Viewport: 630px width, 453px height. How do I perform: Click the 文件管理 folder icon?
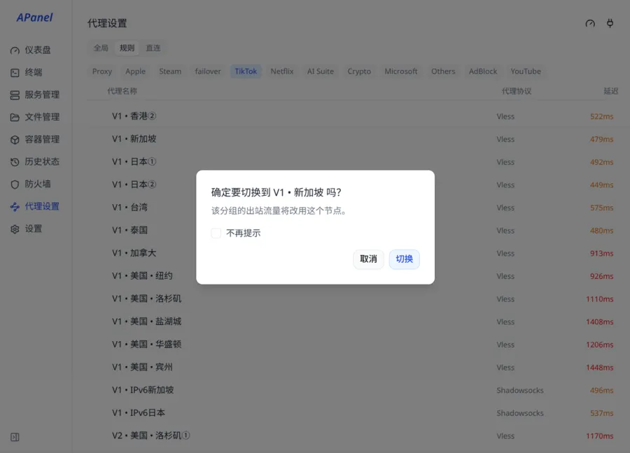coord(15,117)
